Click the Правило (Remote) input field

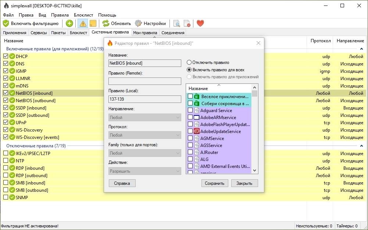pyautogui.click(x=145, y=81)
